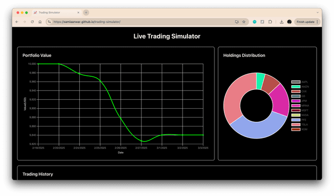
Task: Toggle XOM legend entry
Action: 300,129
